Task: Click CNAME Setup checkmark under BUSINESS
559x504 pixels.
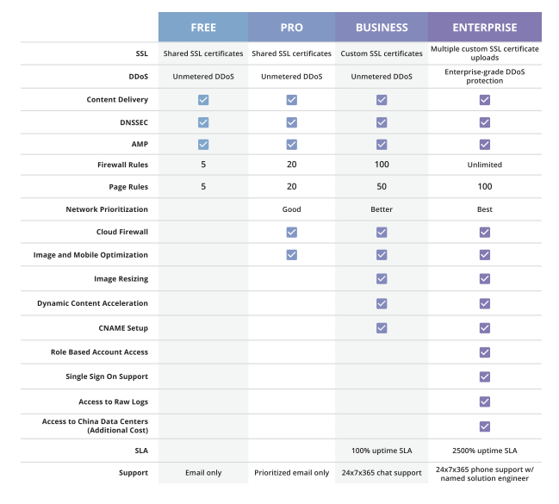Action: pyautogui.click(x=382, y=327)
